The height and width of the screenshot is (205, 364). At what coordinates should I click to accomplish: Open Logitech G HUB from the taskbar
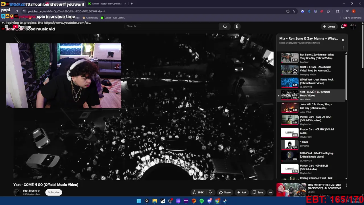click(x=147, y=201)
